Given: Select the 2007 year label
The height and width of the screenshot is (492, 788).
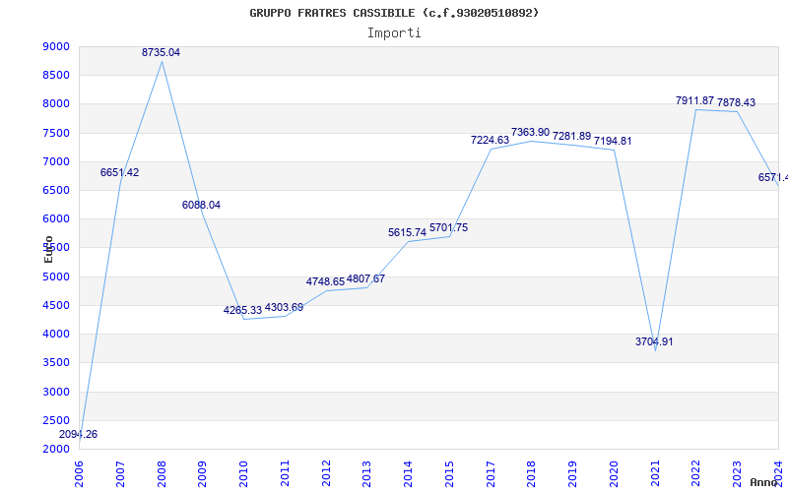Looking at the screenshot, I should click(120, 473).
